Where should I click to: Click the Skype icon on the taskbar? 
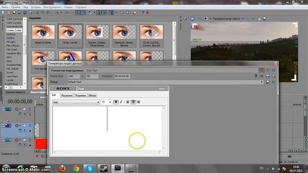pos(90,168)
